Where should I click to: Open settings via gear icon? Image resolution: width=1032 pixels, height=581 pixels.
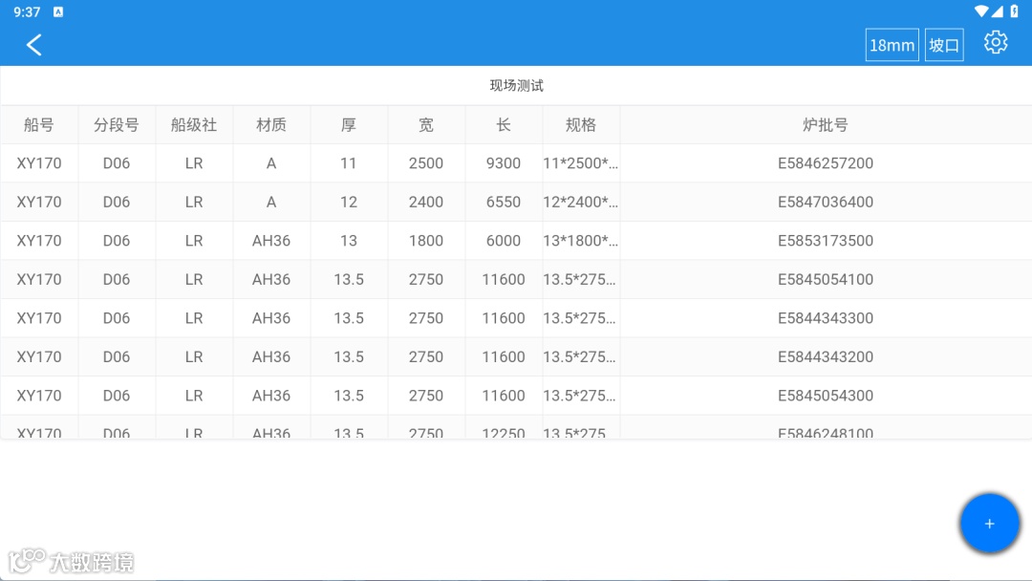click(x=995, y=42)
